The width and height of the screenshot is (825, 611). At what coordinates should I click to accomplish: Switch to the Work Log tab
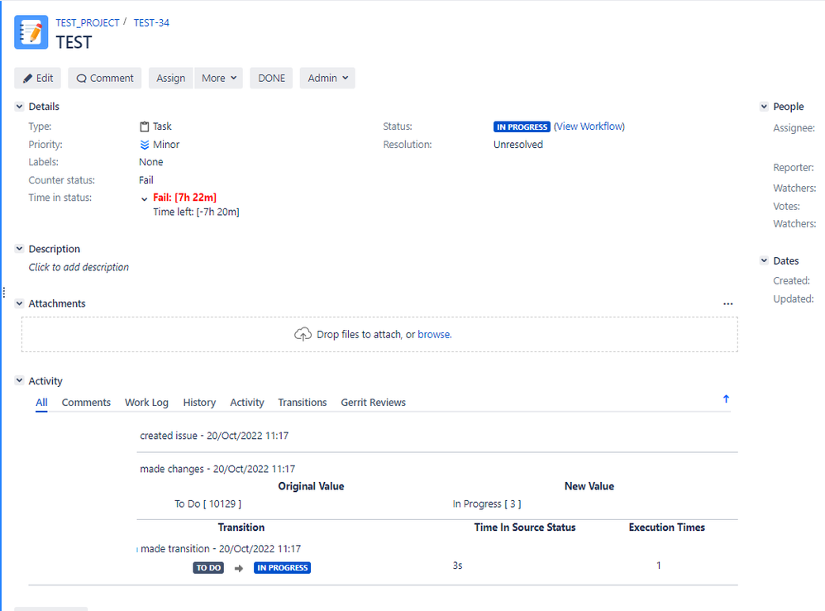click(147, 403)
